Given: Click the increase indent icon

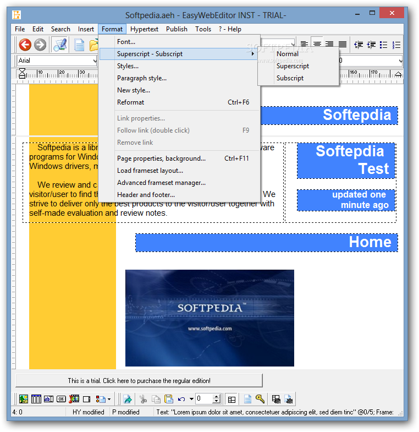Looking at the screenshot, I should coord(371,45).
